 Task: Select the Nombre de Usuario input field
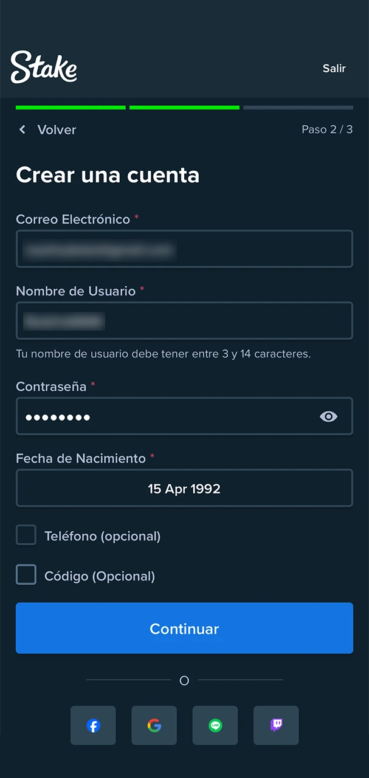(184, 320)
